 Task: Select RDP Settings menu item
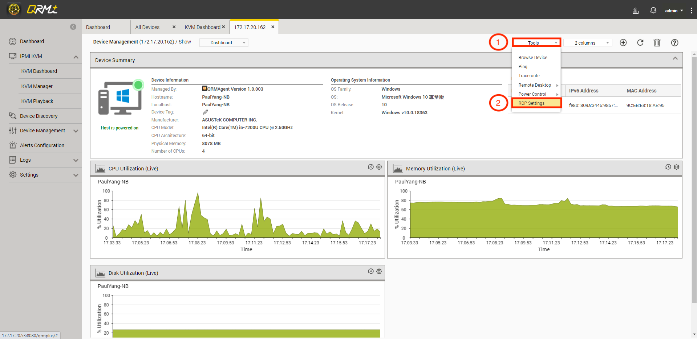(x=536, y=103)
